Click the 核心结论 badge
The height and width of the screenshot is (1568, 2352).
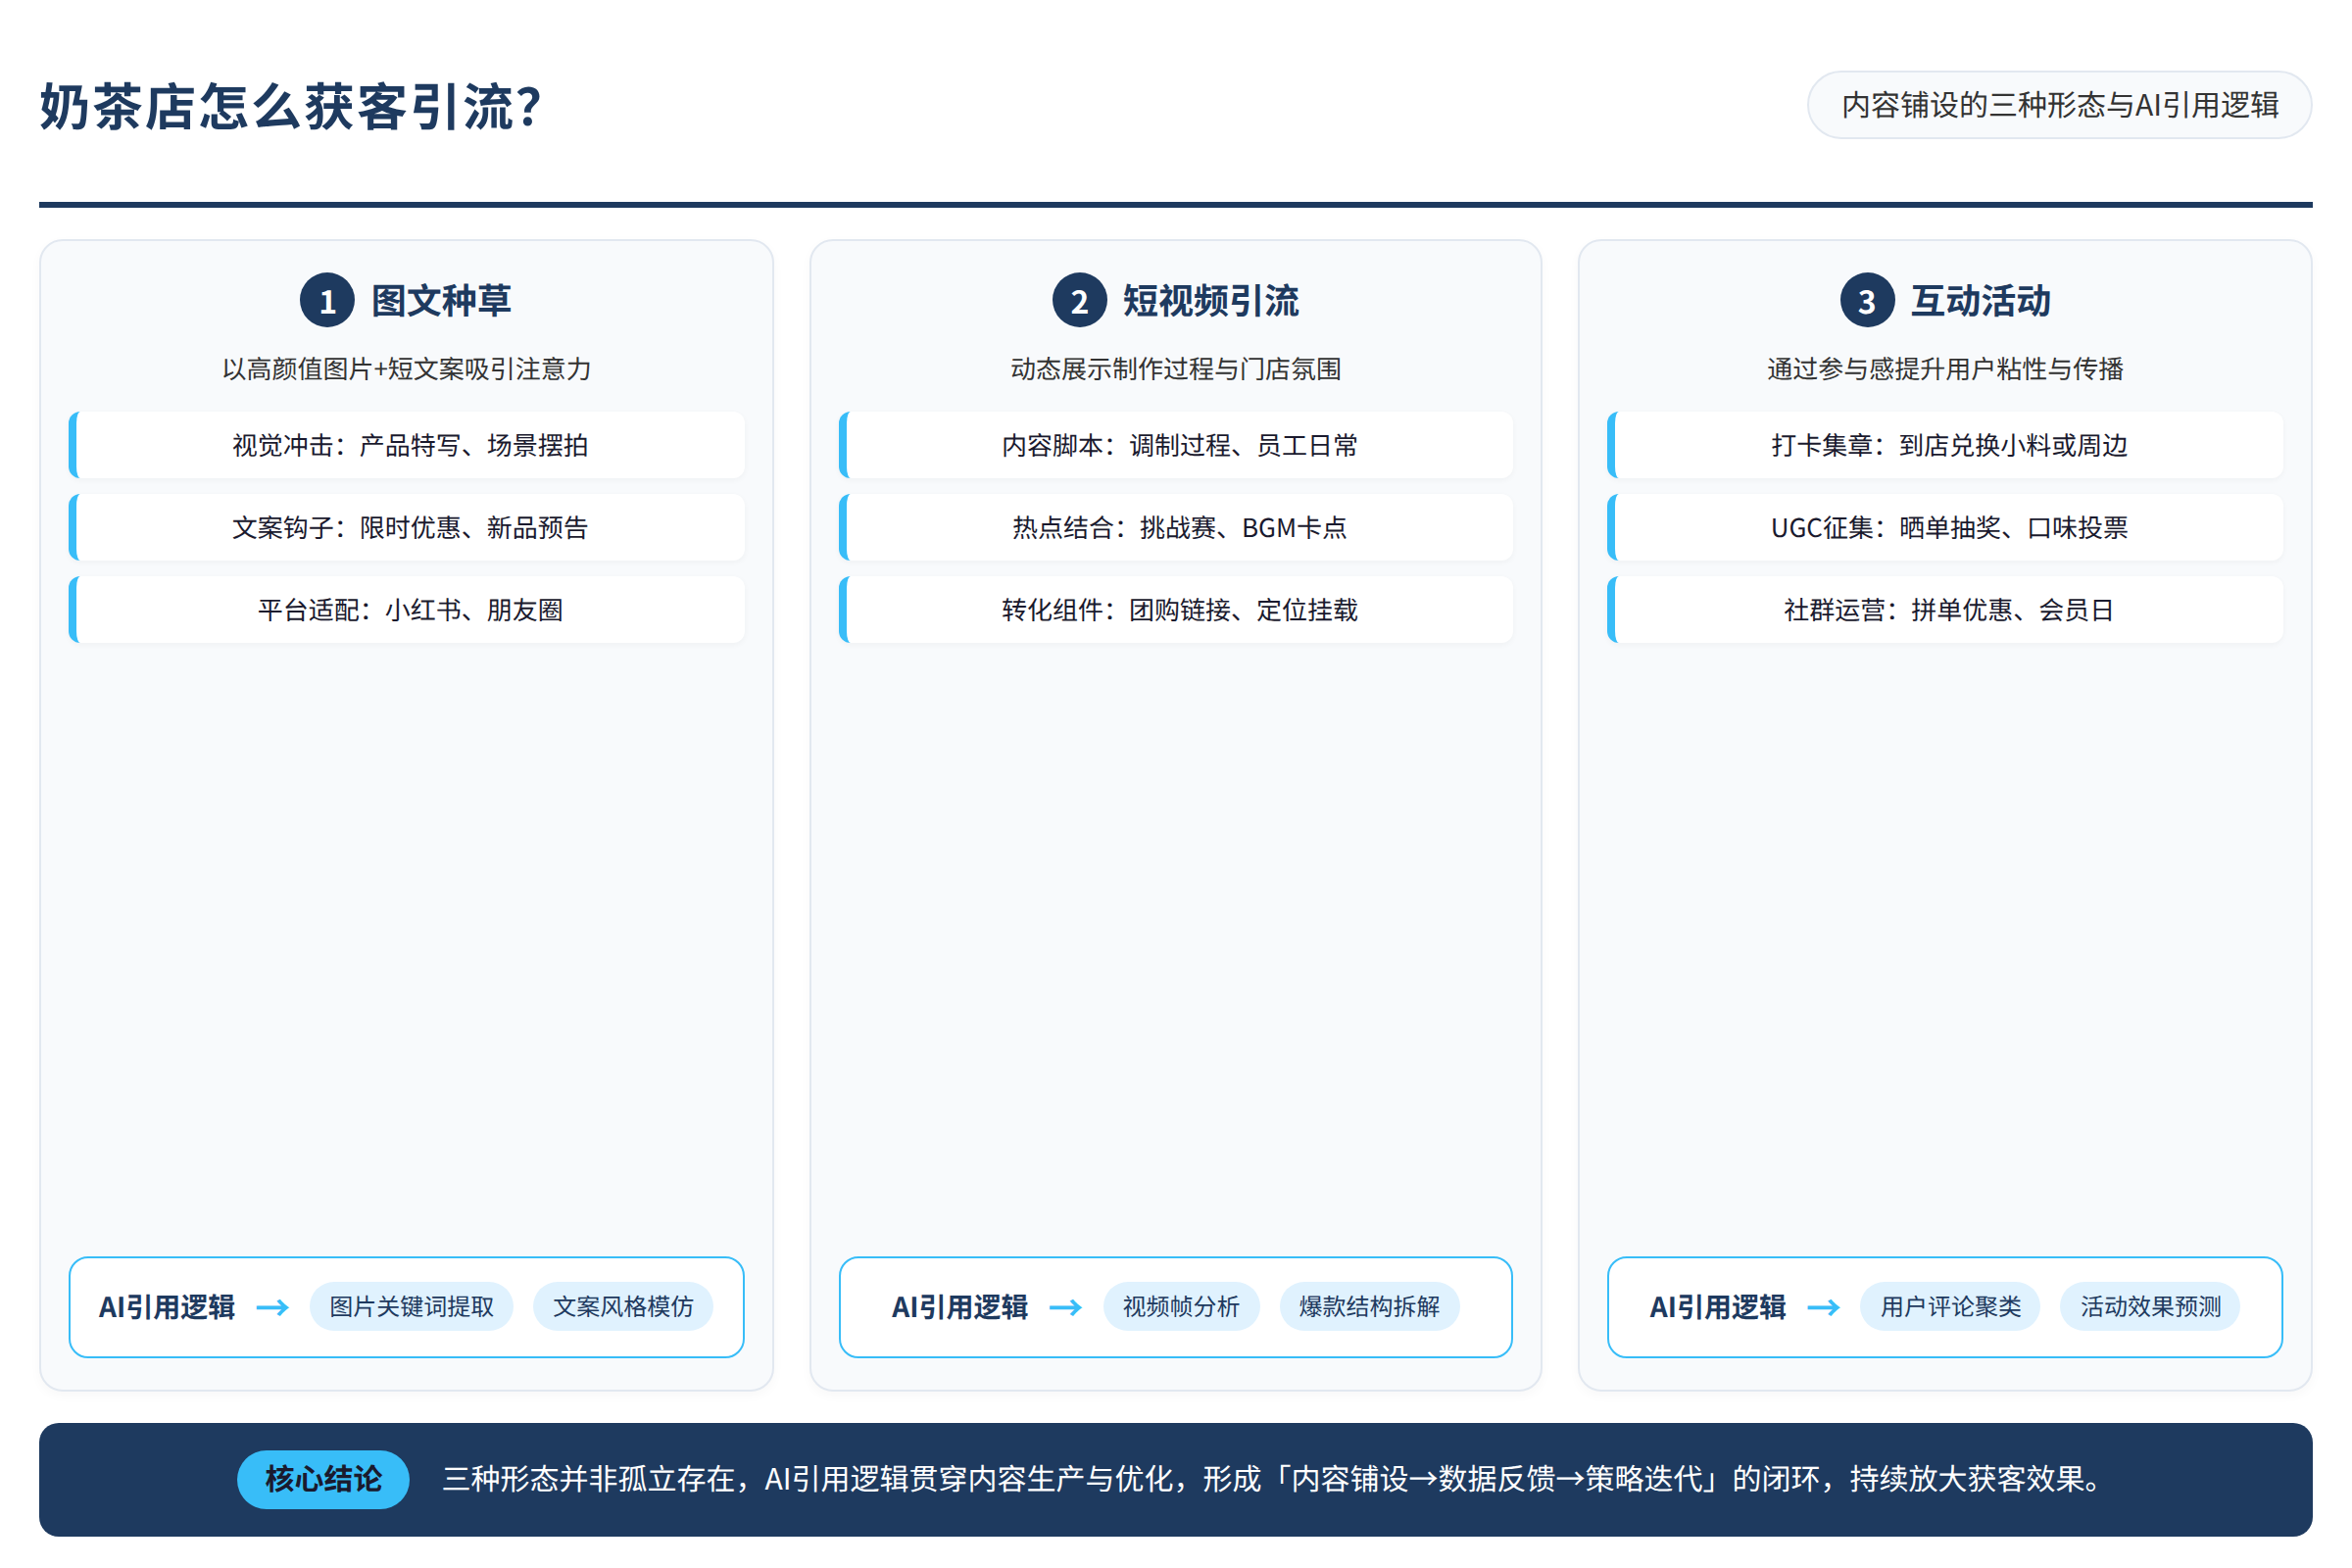point(323,1479)
